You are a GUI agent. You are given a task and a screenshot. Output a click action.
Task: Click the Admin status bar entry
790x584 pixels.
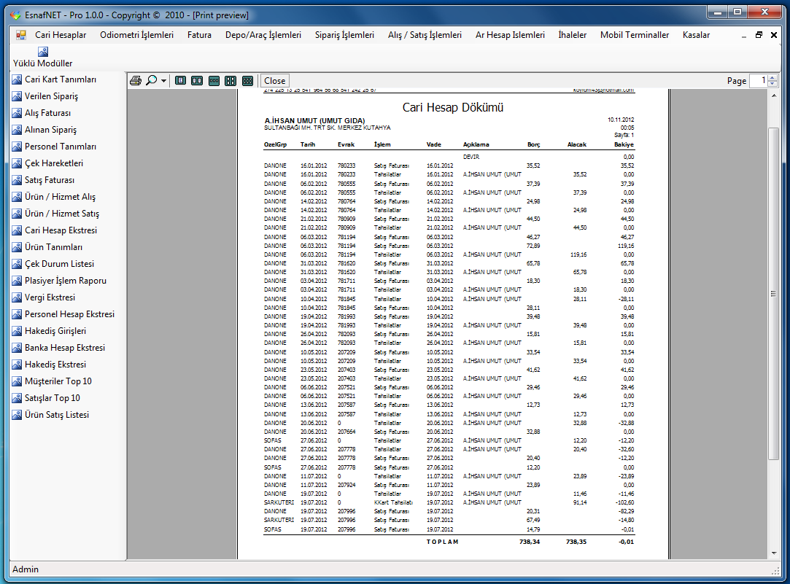click(26, 569)
